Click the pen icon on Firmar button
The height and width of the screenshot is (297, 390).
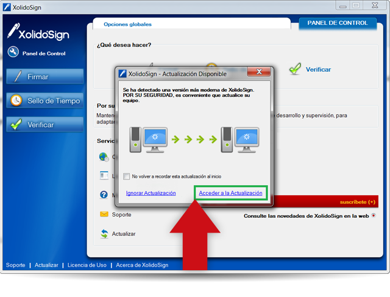18,77
